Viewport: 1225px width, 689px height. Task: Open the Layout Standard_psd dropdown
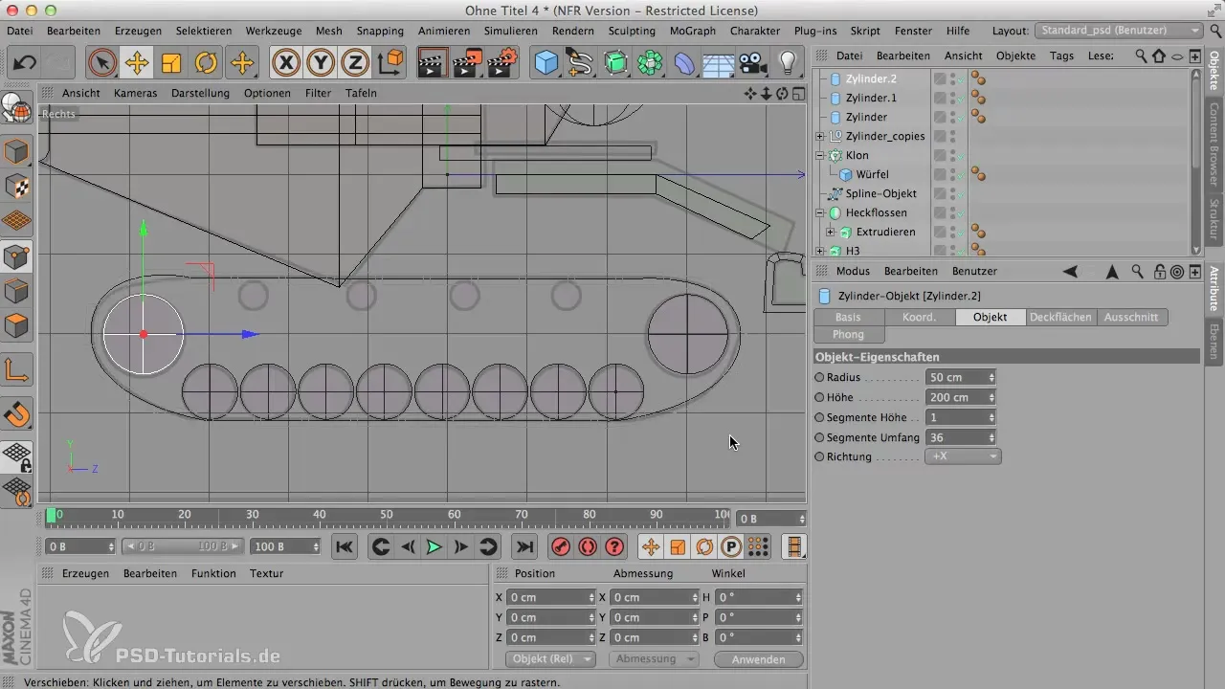pyautogui.click(x=1120, y=31)
